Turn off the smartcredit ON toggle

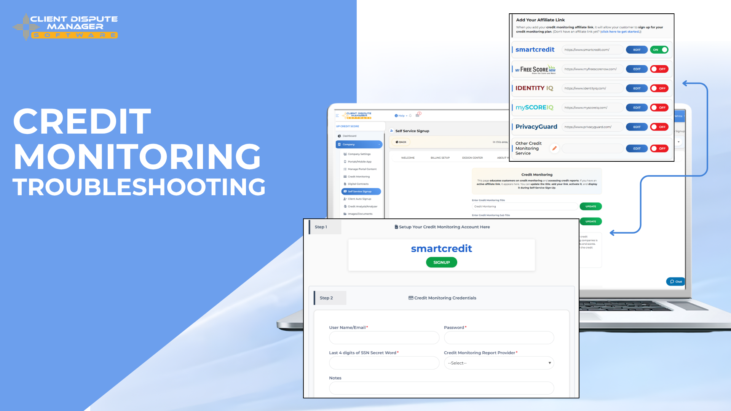pos(659,50)
